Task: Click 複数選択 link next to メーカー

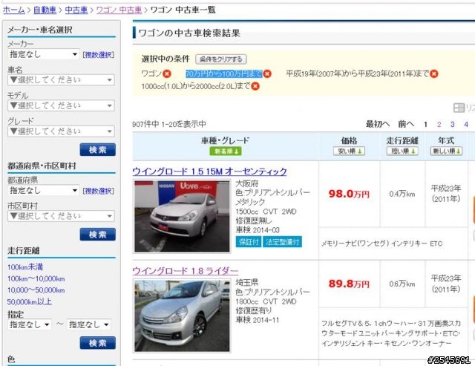Action: [99, 55]
